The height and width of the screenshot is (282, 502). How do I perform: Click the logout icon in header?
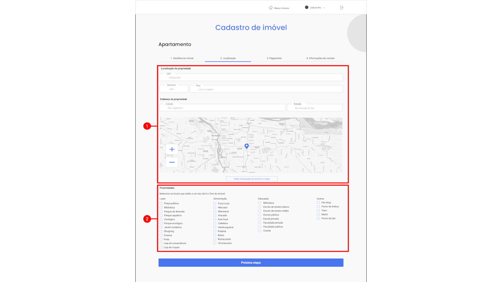342,8
